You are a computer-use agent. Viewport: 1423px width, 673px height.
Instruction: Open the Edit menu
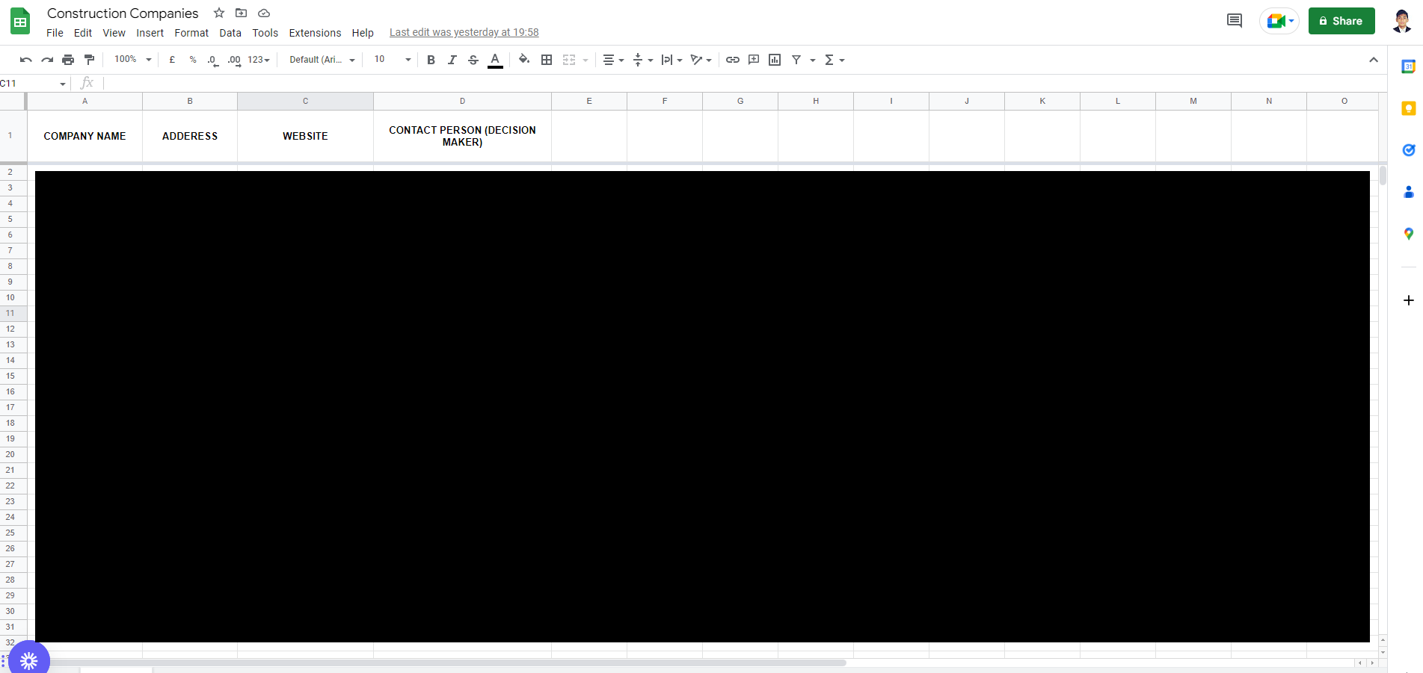click(83, 33)
